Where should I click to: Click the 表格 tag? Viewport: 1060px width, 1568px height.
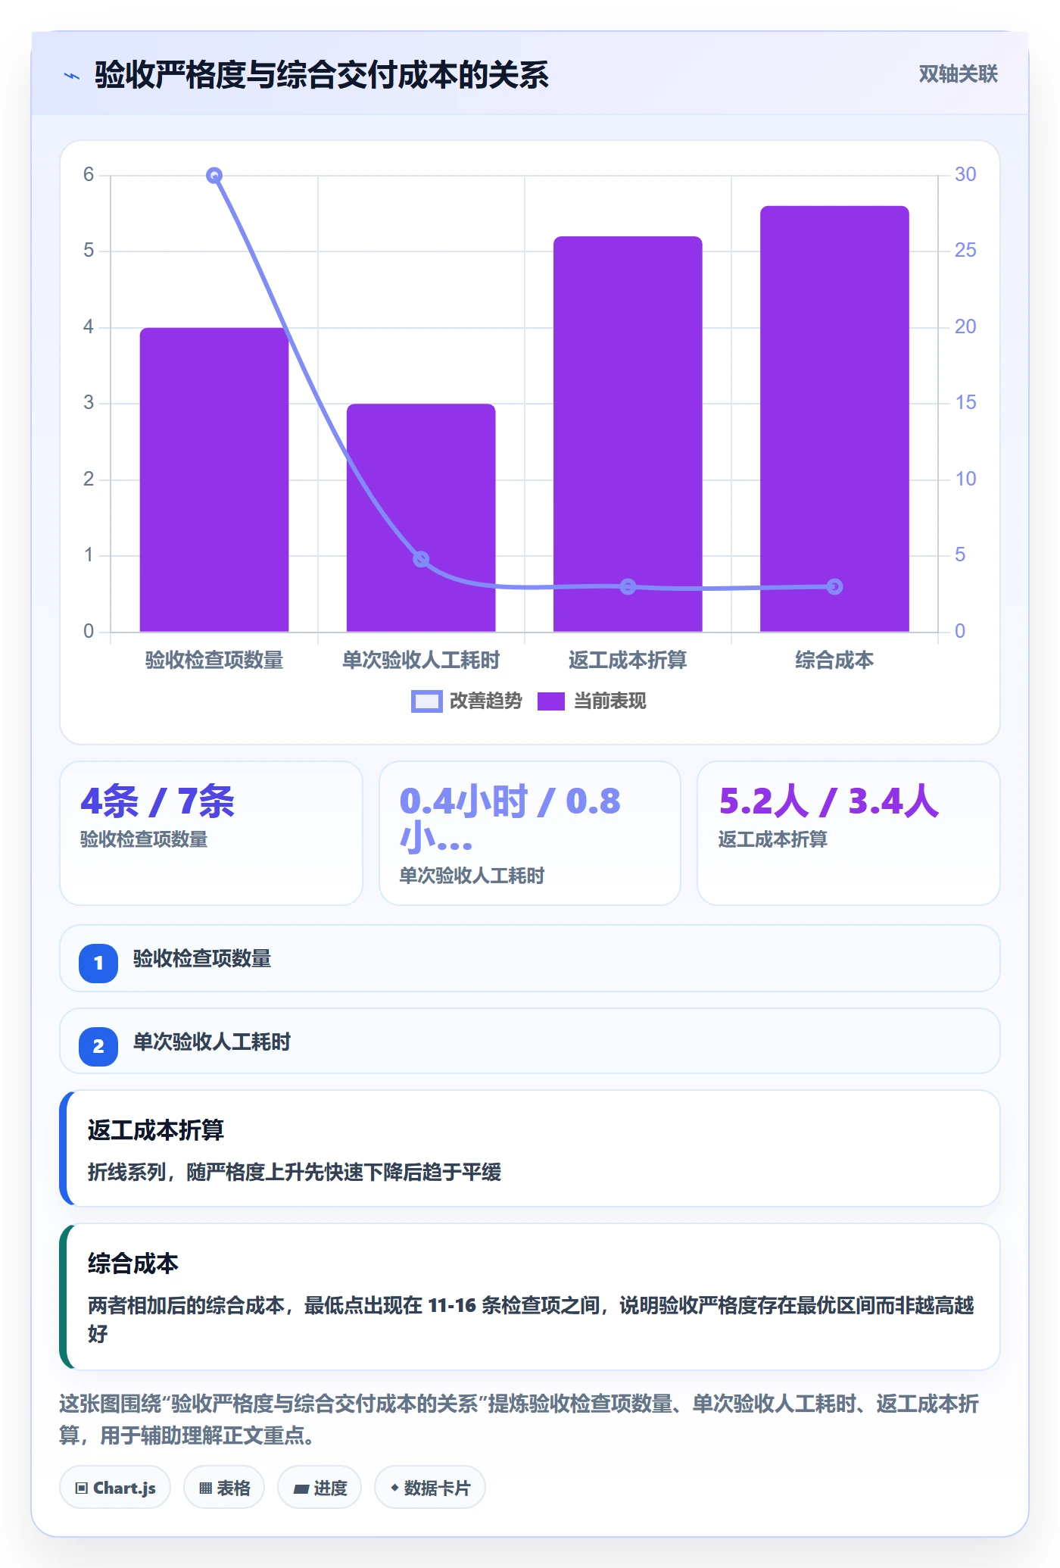[224, 1488]
